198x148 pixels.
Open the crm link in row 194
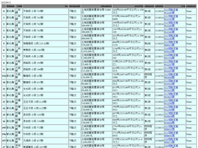[x=171, y=76]
